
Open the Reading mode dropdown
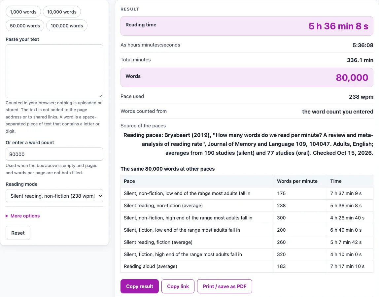click(x=54, y=196)
